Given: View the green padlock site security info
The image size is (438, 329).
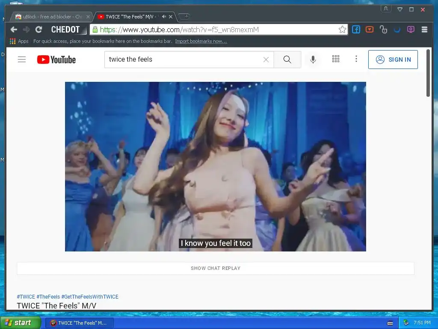Looking at the screenshot, I should (x=95, y=30).
